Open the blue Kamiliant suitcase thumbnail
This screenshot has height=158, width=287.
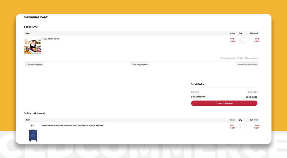coord(33,133)
